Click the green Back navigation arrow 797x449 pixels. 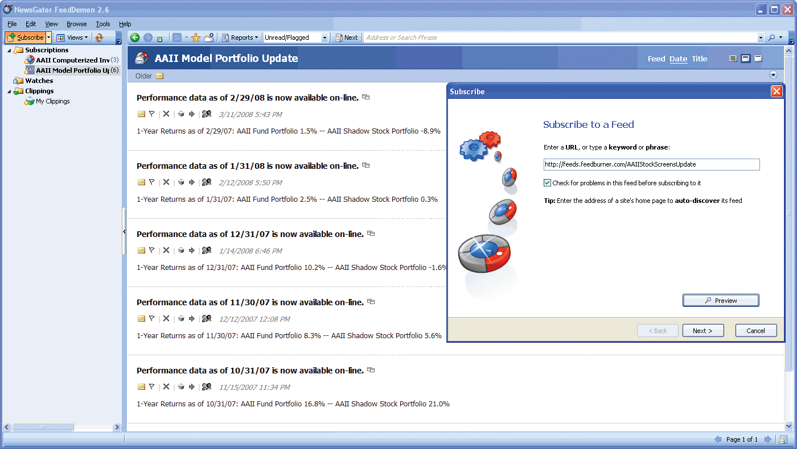pos(135,38)
